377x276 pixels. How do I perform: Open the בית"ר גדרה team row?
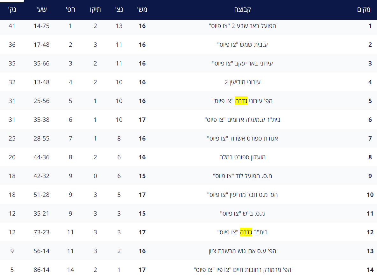tap(242, 232)
